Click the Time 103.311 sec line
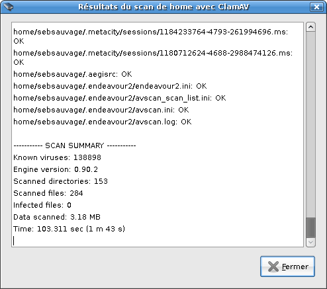Image resolution: width=327 pixels, height=289 pixels. pyautogui.click(x=69, y=229)
